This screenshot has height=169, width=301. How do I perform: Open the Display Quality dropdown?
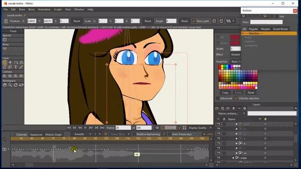(x=200, y=128)
